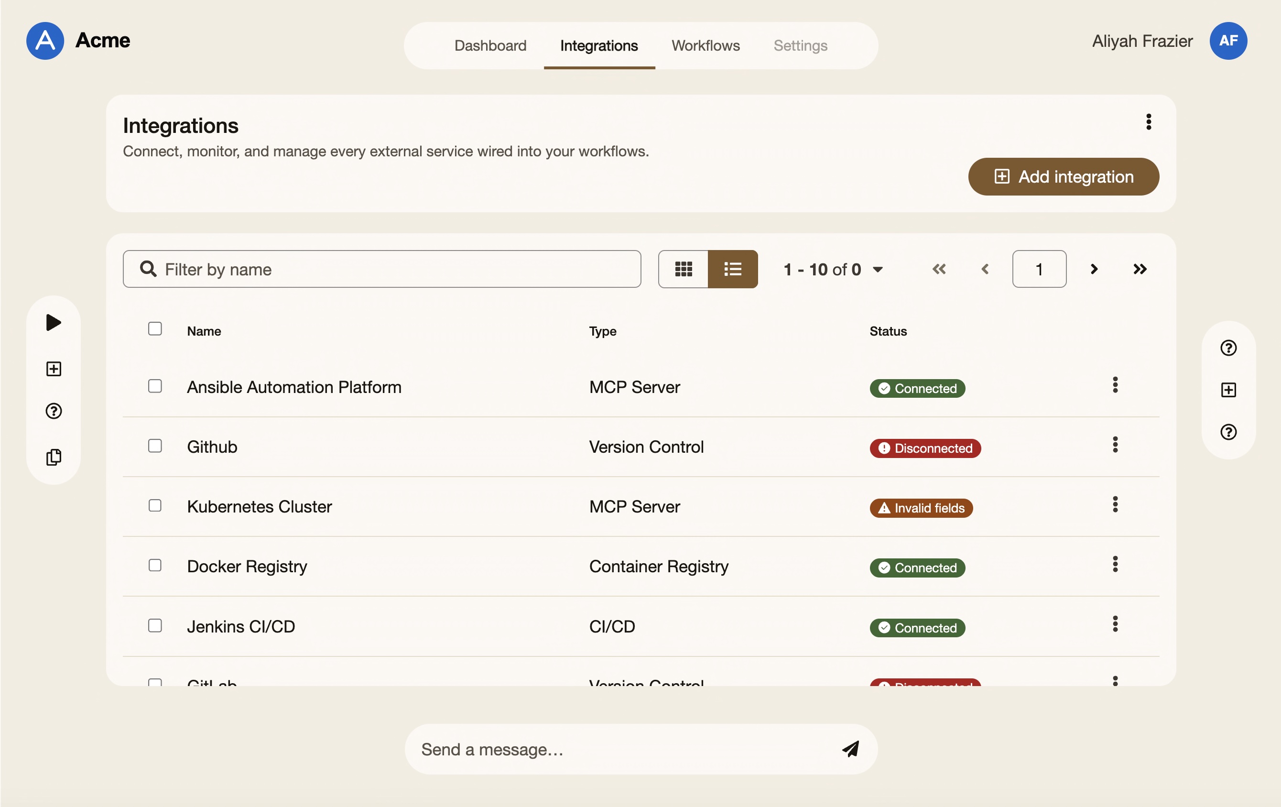Open the Integrations card kebab menu
This screenshot has width=1281, height=807.
coord(1149,122)
